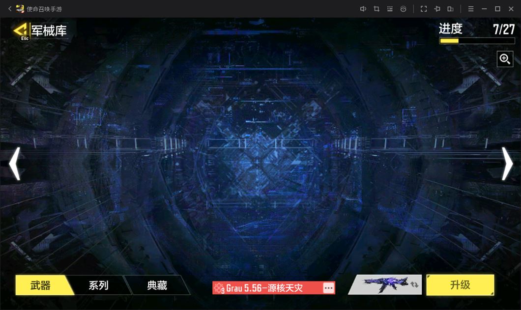
Task: Click the emulator back chevron in title bar
Action: pyautogui.click(x=10, y=9)
